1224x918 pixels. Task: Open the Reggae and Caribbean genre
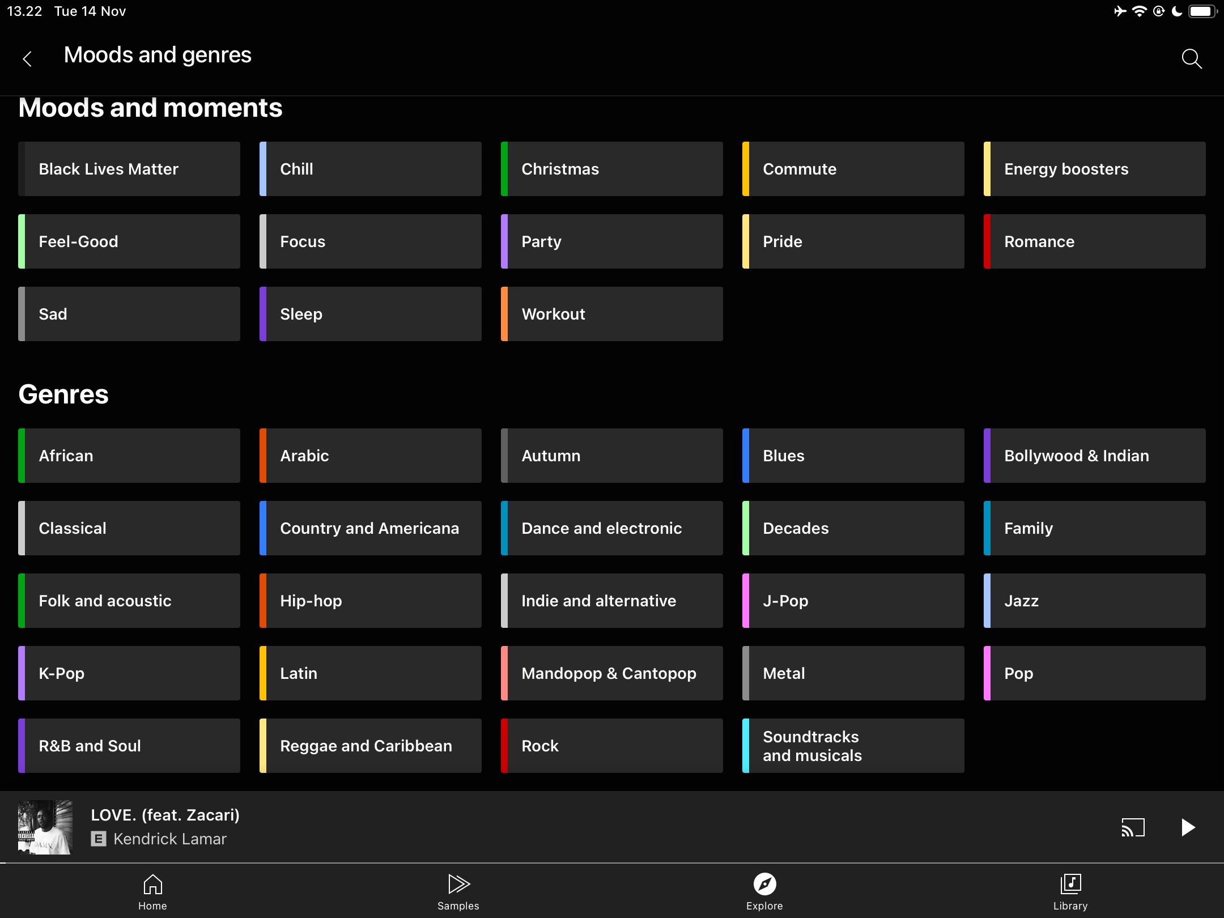(x=370, y=746)
